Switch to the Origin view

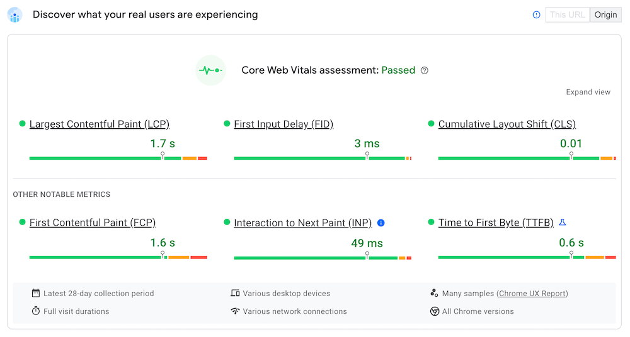605,14
